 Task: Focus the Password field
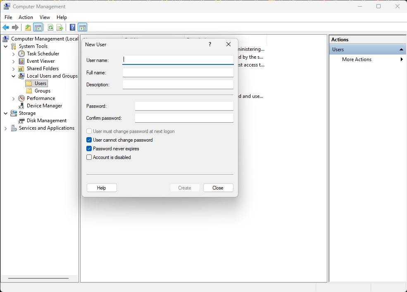tap(184, 106)
